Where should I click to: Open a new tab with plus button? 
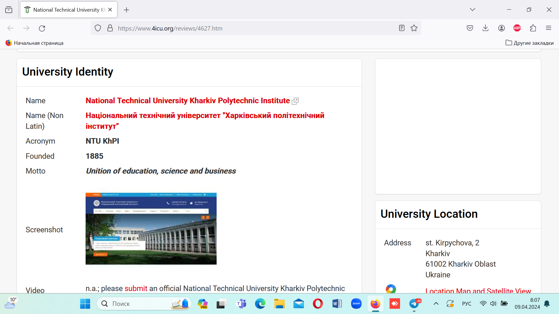click(x=126, y=10)
